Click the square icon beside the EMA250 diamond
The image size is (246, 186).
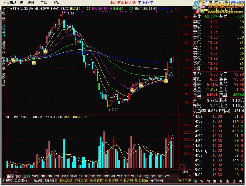177,8
